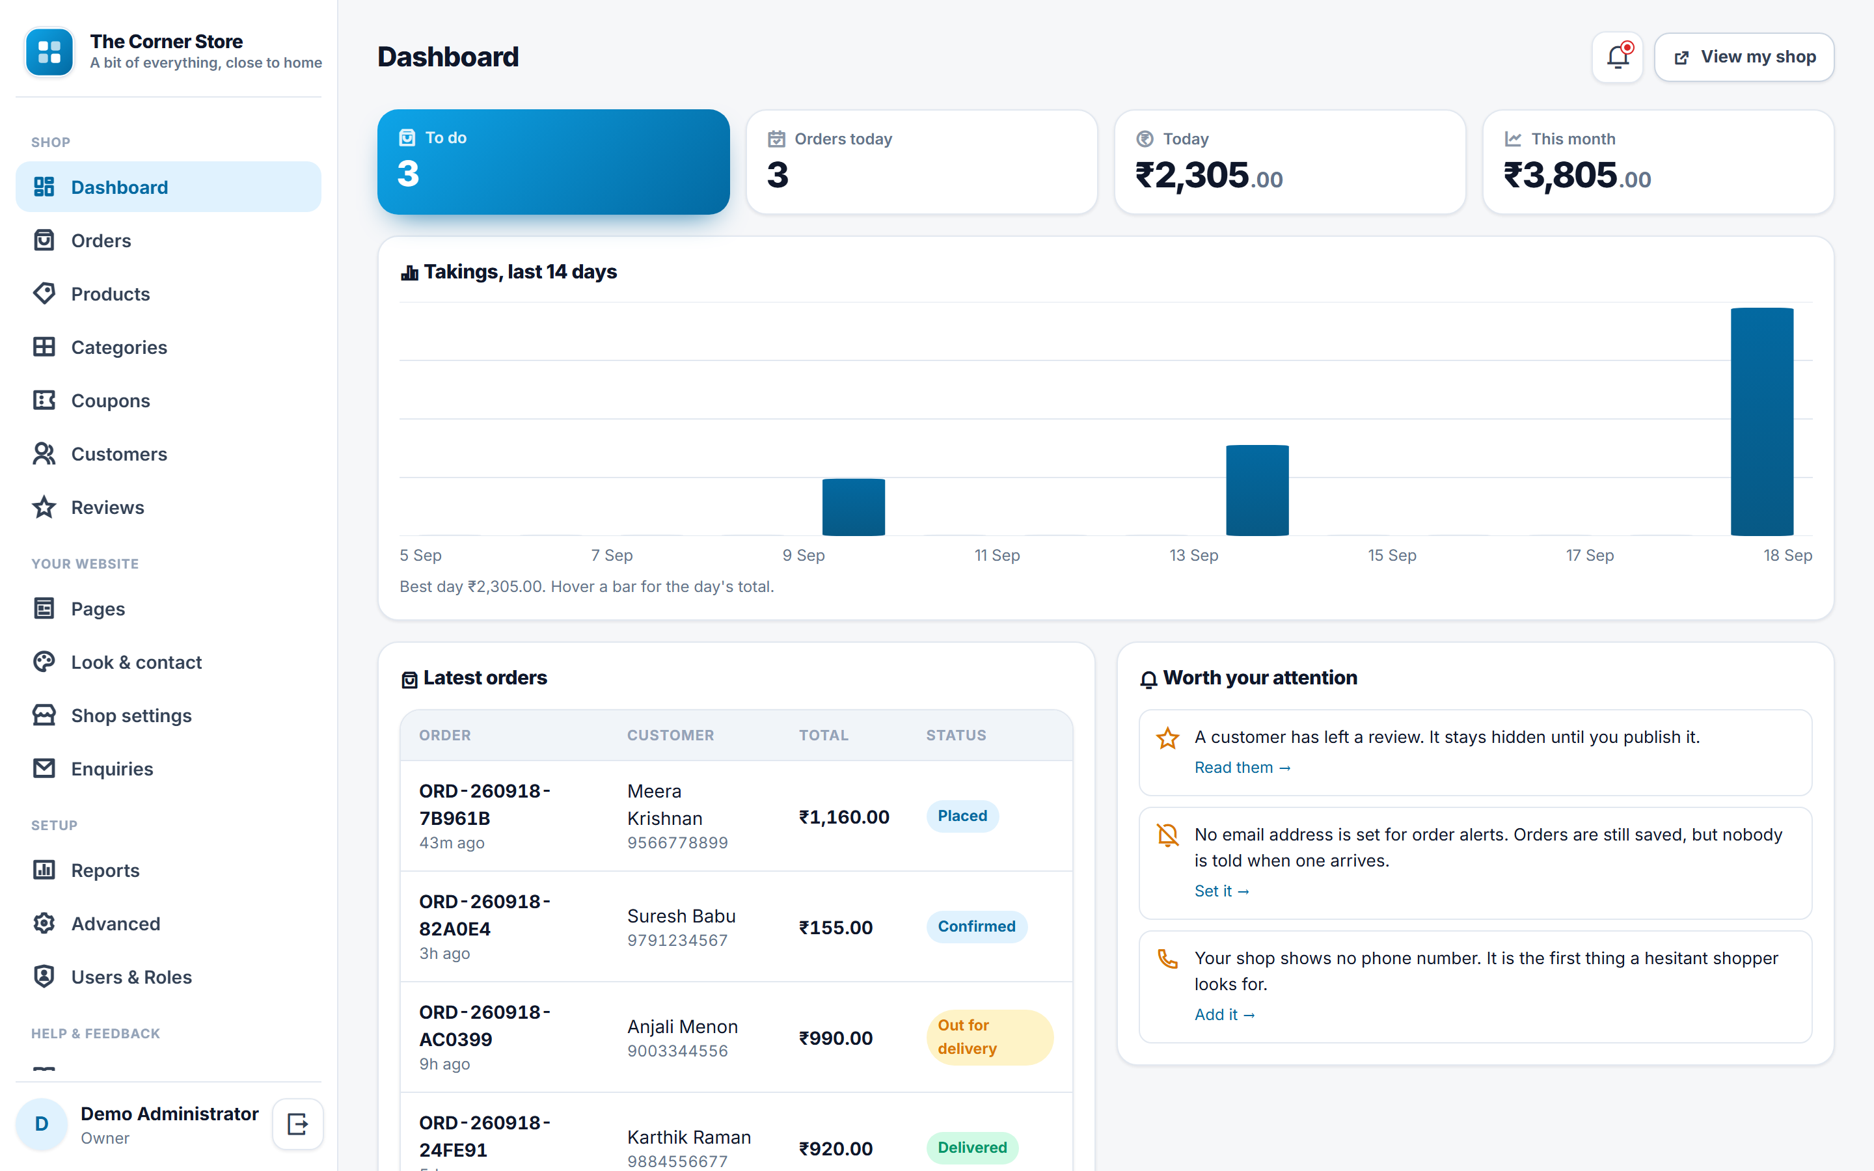Click the Demo Administrator avatar D
The width and height of the screenshot is (1874, 1171).
click(42, 1124)
